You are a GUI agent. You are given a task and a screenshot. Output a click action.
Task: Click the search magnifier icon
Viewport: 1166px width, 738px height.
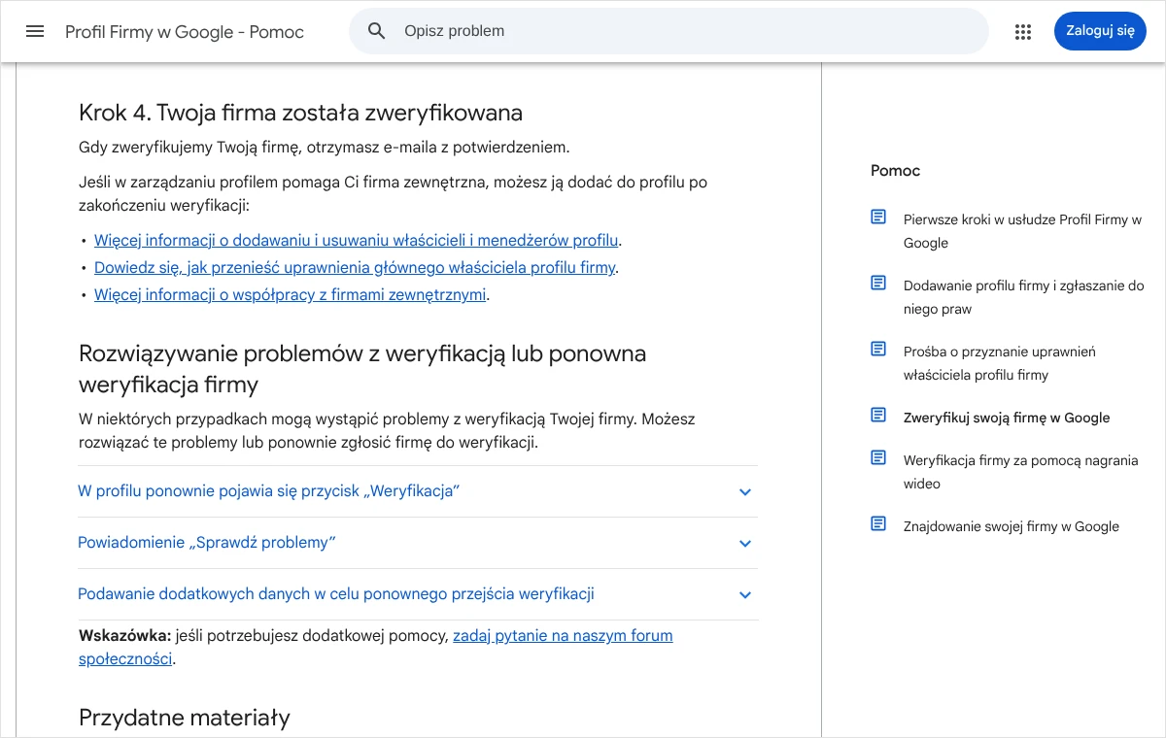coord(377,31)
